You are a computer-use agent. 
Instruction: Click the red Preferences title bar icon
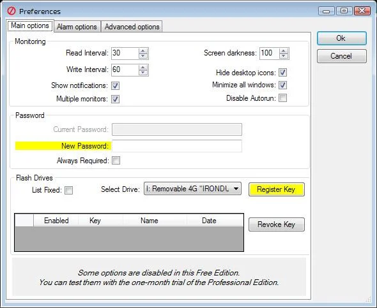tap(11, 11)
